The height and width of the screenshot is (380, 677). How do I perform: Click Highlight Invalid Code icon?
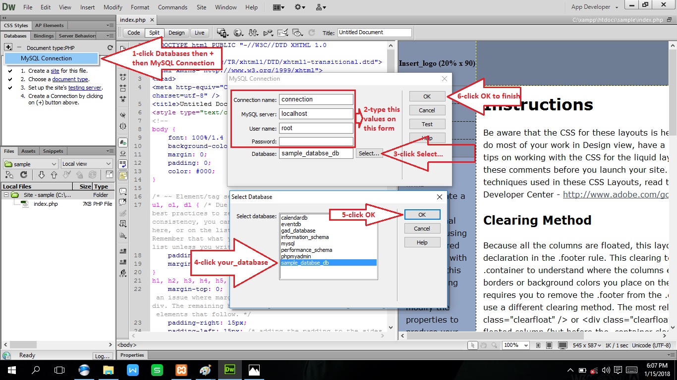point(124,153)
